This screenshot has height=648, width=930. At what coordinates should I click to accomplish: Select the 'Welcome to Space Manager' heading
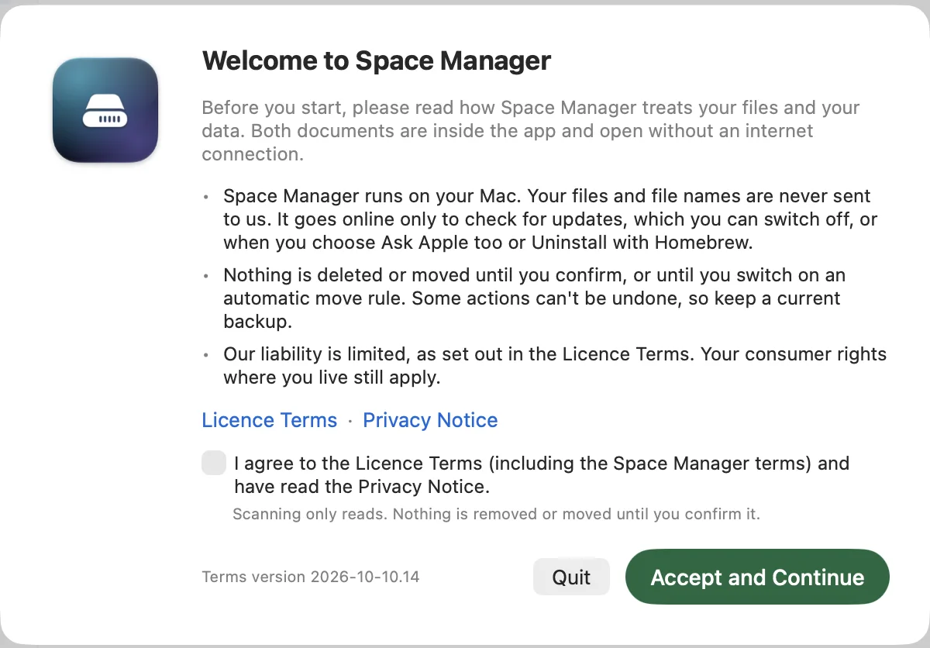pos(377,60)
